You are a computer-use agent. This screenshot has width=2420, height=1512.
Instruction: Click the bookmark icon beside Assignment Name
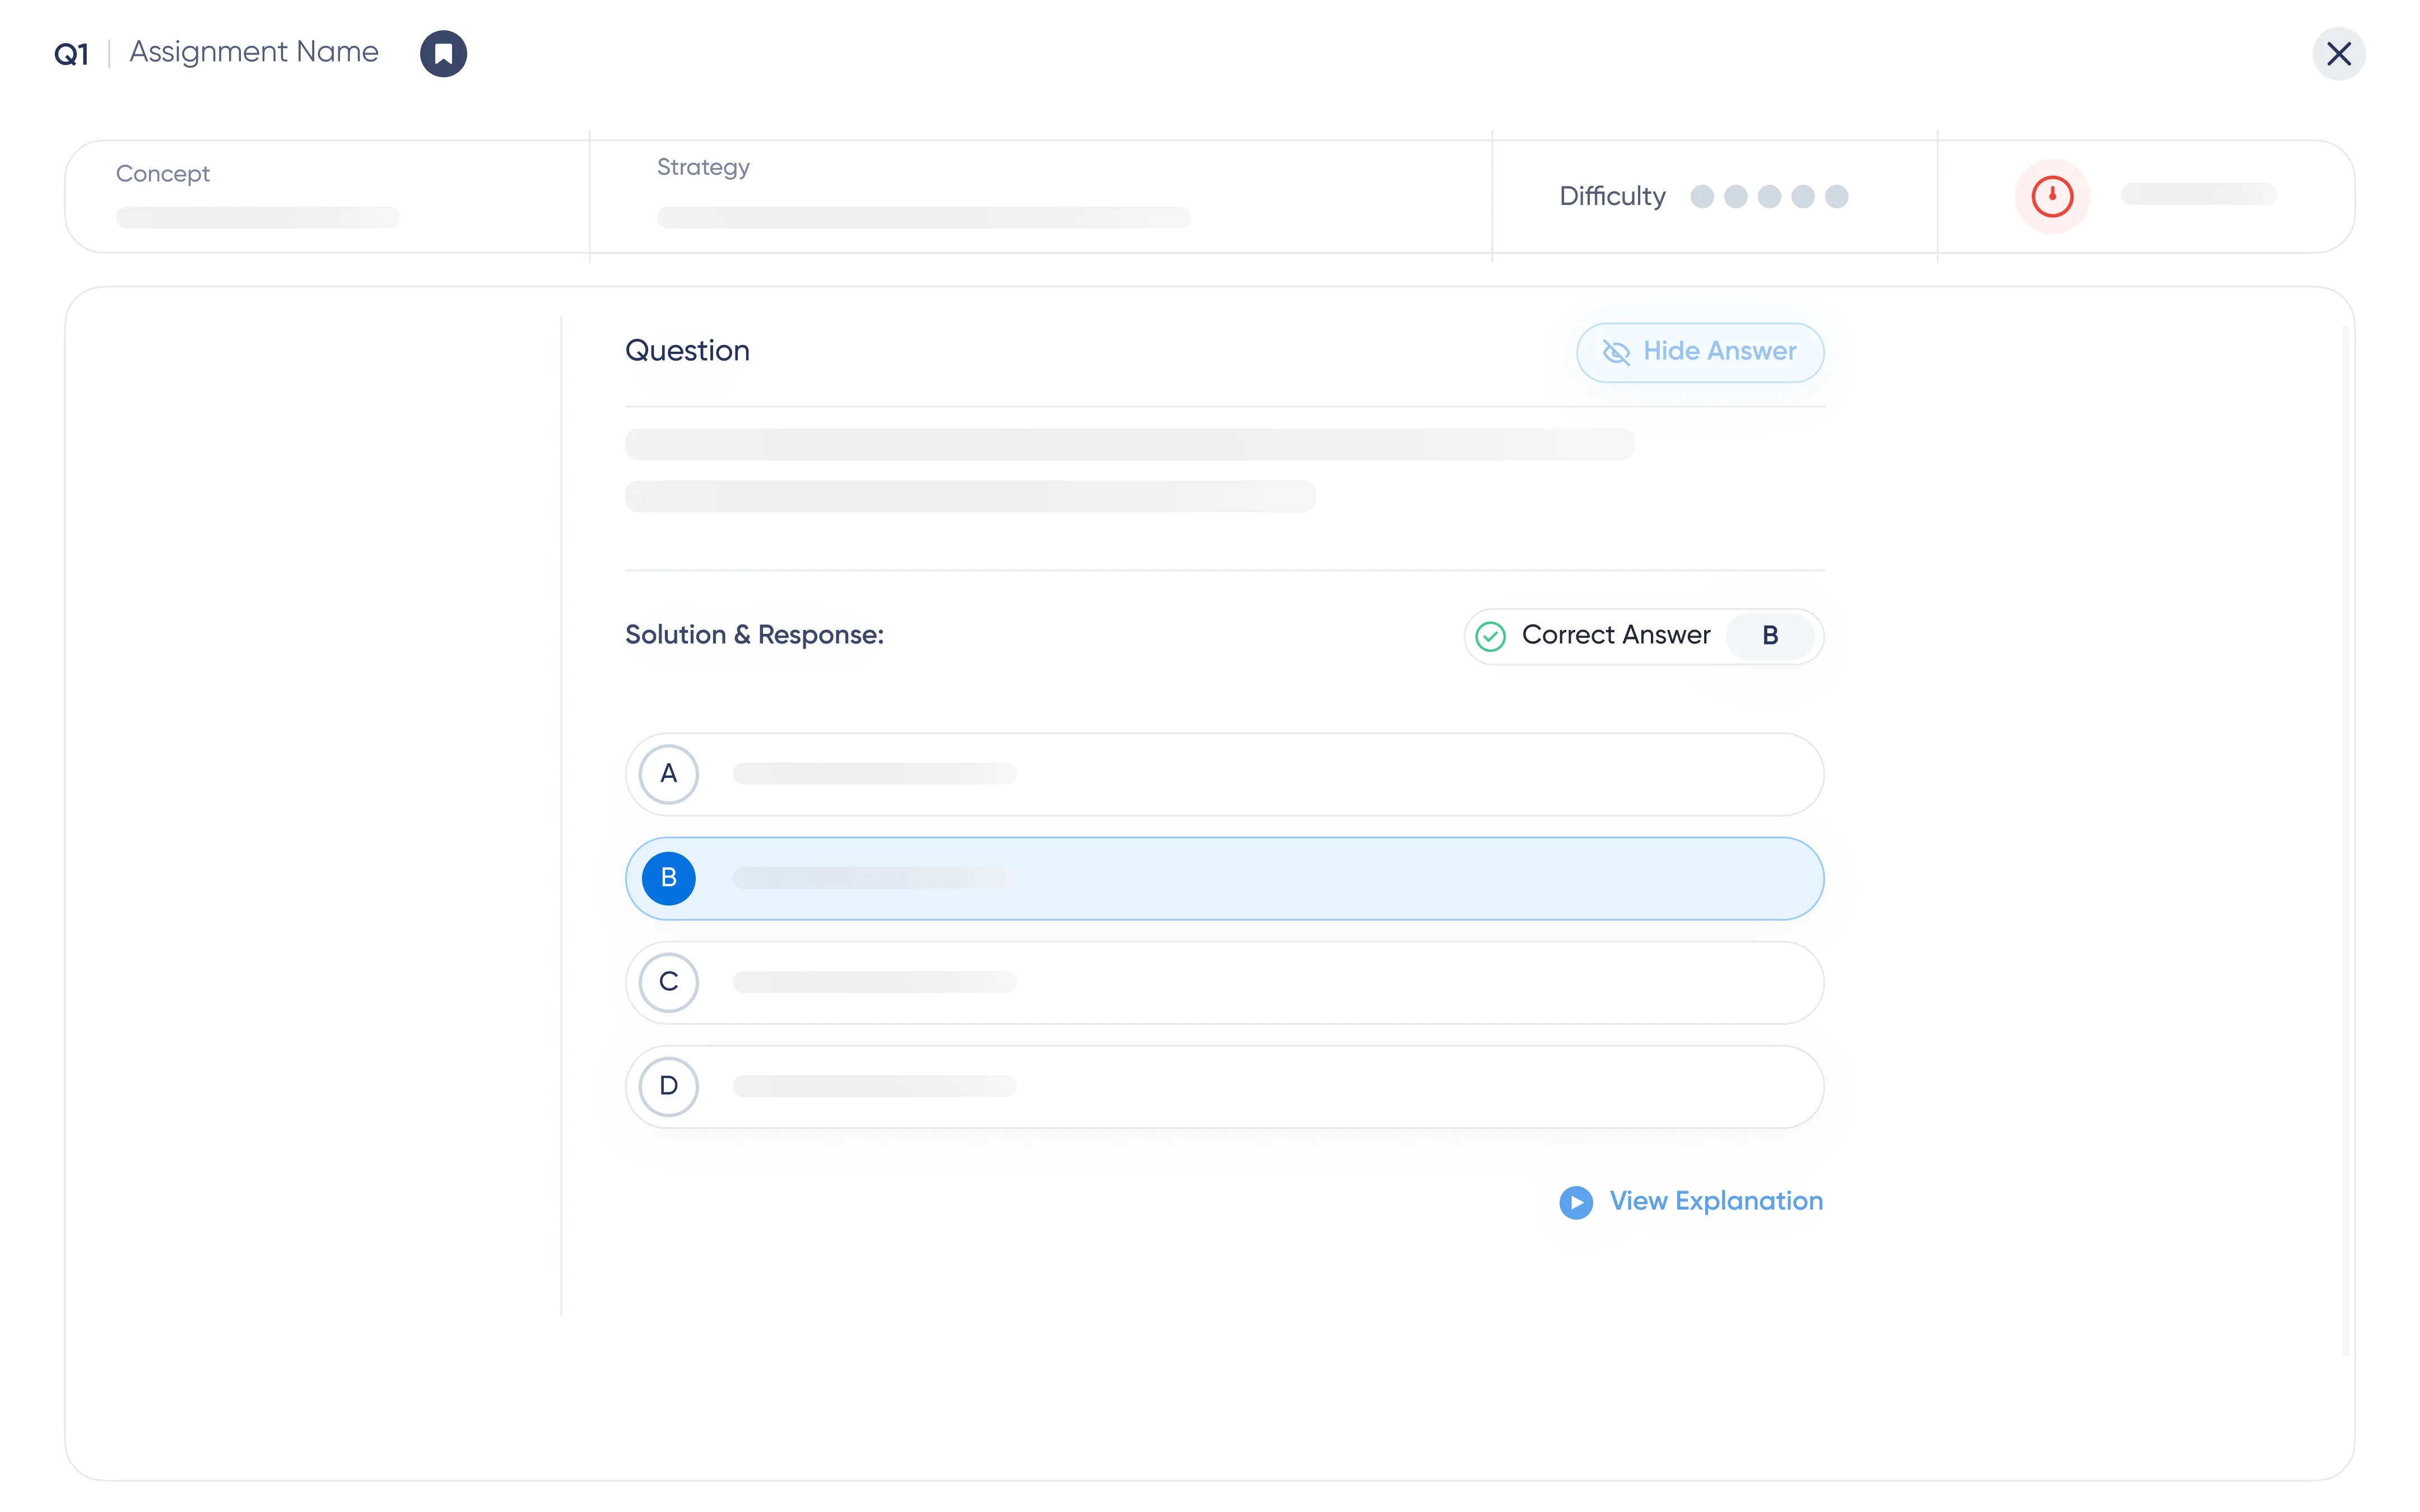(x=443, y=53)
